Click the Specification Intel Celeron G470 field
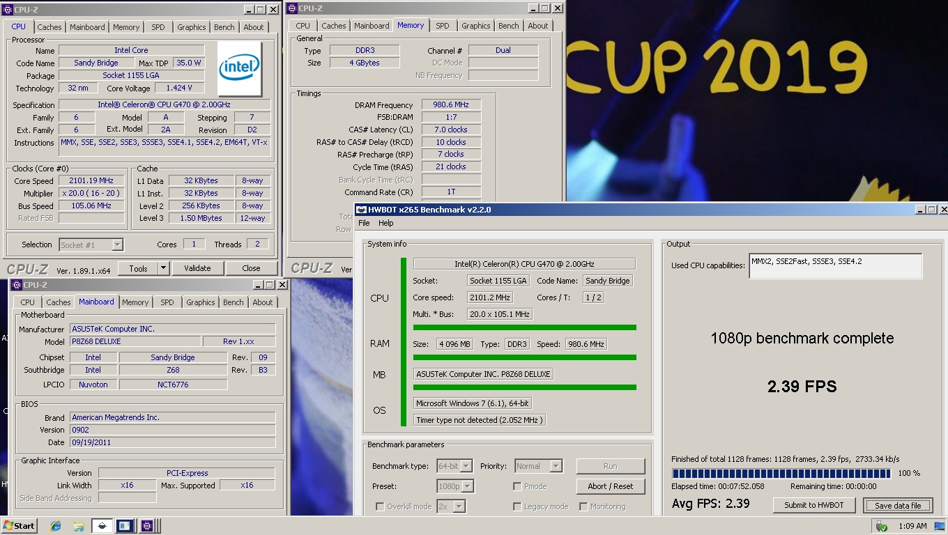Viewport: 948px width, 535px height. pos(165,104)
